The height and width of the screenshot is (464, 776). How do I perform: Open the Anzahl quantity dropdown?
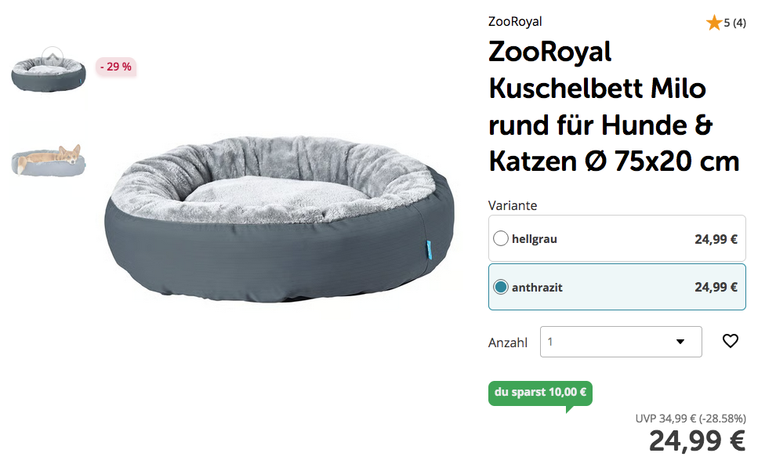(x=621, y=341)
